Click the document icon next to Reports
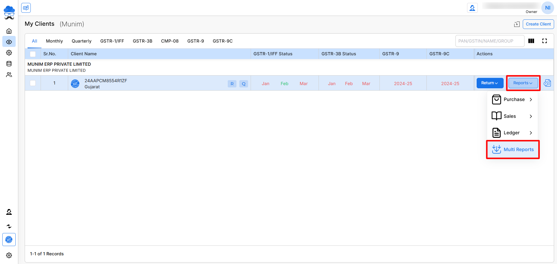 (547, 83)
